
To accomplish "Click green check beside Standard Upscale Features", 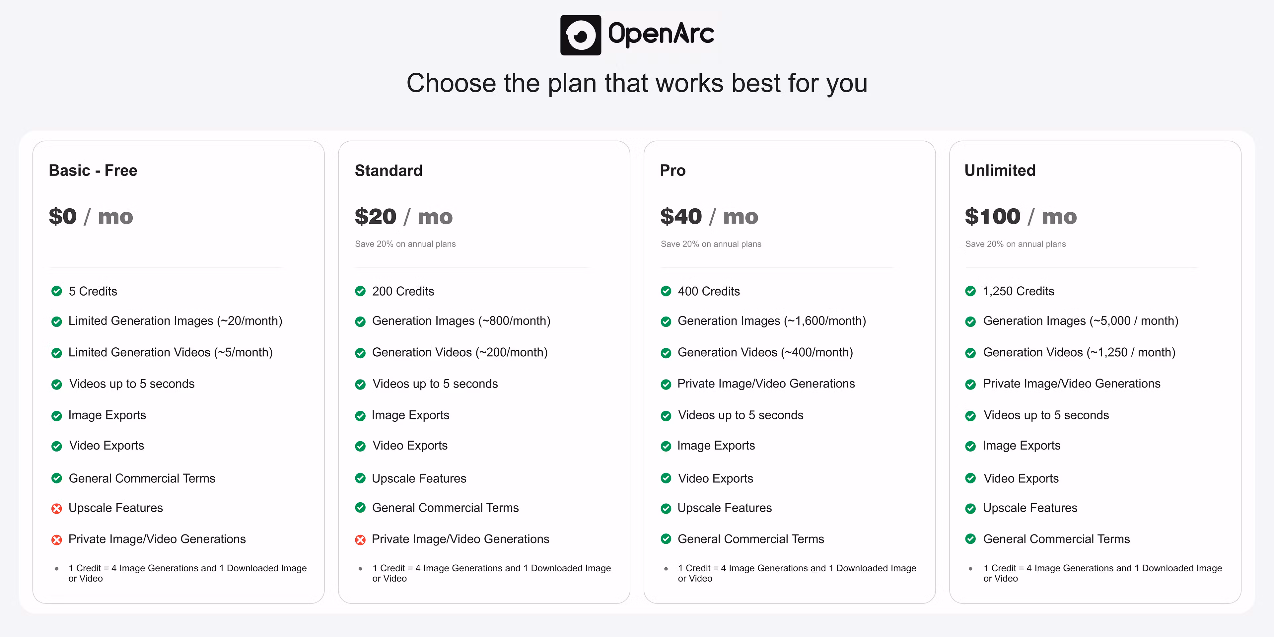I will point(361,478).
